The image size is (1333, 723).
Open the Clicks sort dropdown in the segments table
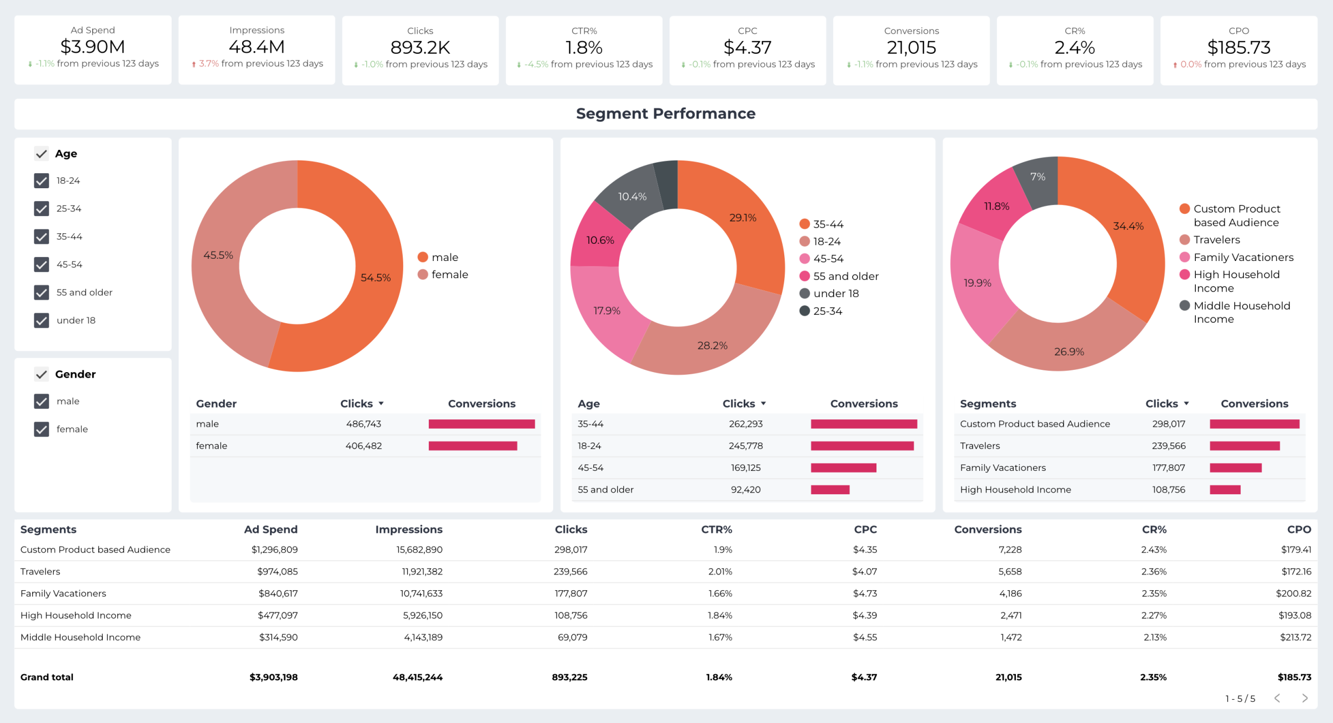click(1187, 403)
